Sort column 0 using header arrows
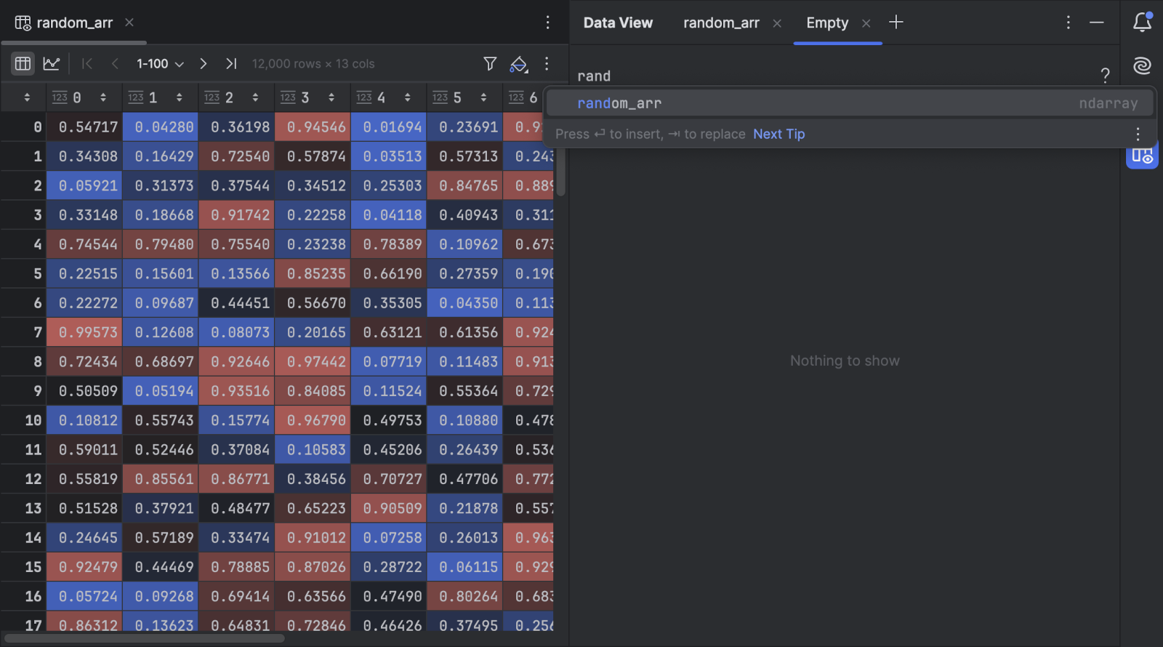This screenshot has height=647, width=1163. tap(103, 97)
